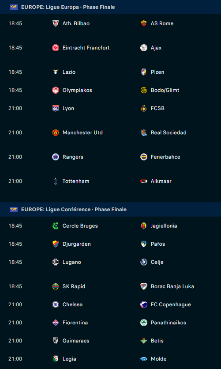Click the FC Copenhague team name
Image resolution: width=221 pixels, height=369 pixels.
[x=171, y=304]
